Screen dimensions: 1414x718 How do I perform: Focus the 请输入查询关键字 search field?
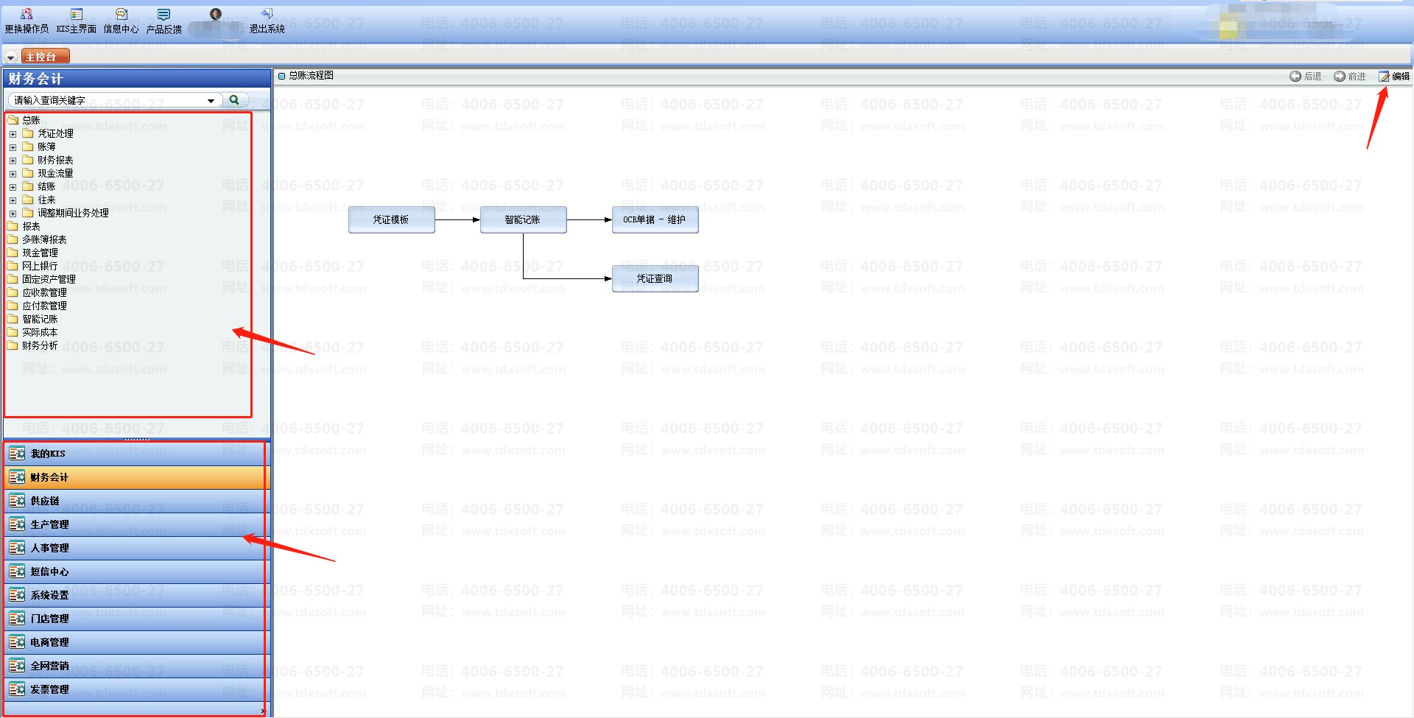pyautogui.click(x=108, y=100)
